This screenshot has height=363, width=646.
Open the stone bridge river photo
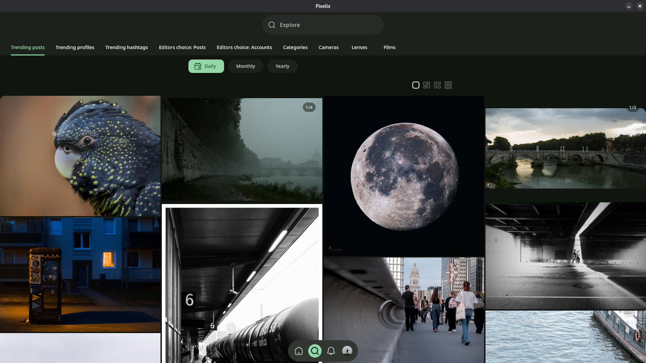tap(566, 148)
